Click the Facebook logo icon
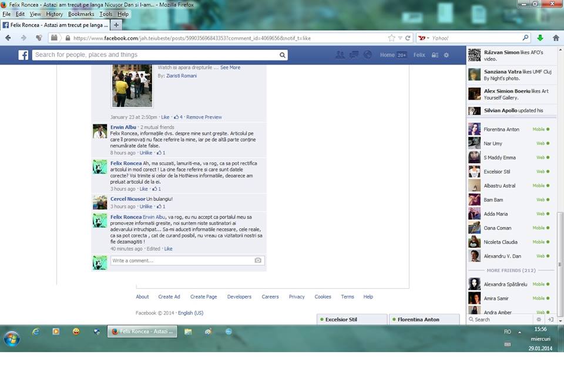The width and height of the screenshot is (564, 375). point(23,55)
